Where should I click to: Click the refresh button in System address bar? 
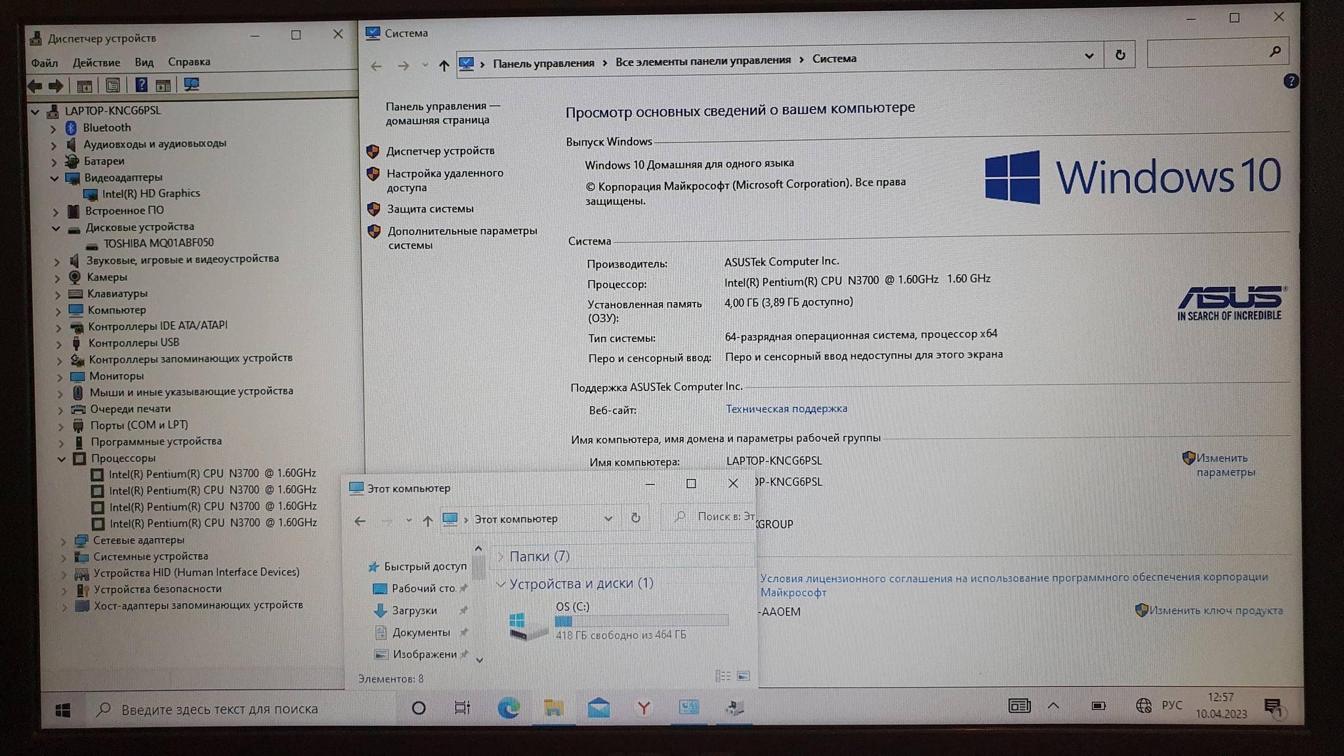[x=1120, y=55]
